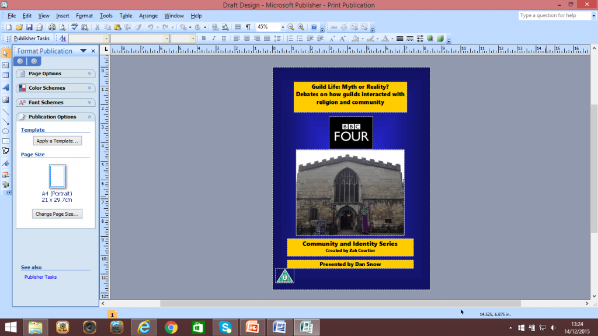Viewport: 598px width, 336px height.
Task: Open the Table menu
Action: click(x=126, y=16)
